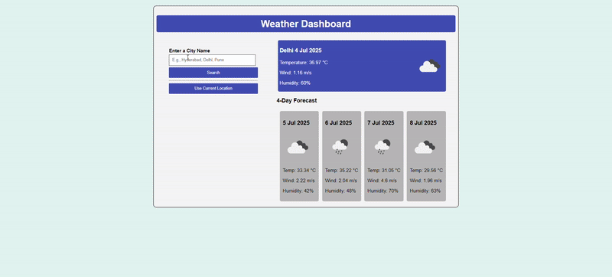Click the 6 Jul 2025 rain icon
Viewport: 612px width, 277px height.
340,147
